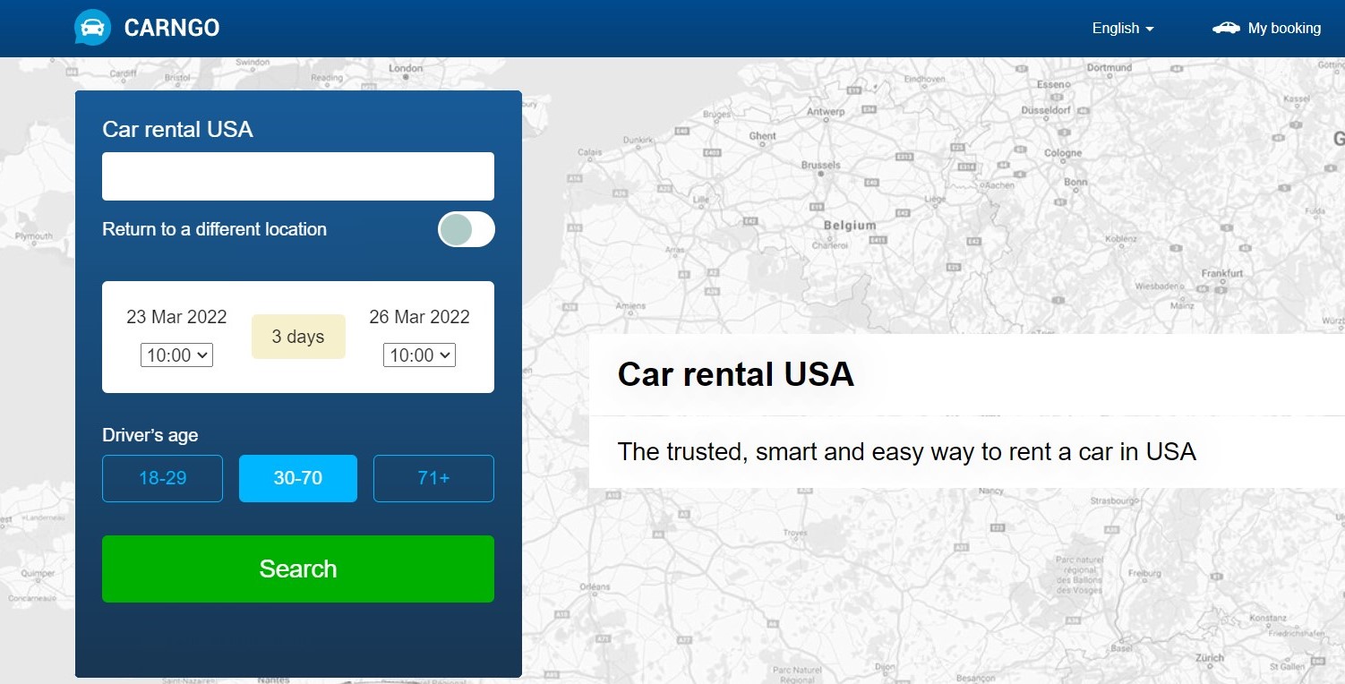This screenshot has width=1345, height=684.
Task: Click the CARNGO car logo icon
Action: click(x=92, y=28)
